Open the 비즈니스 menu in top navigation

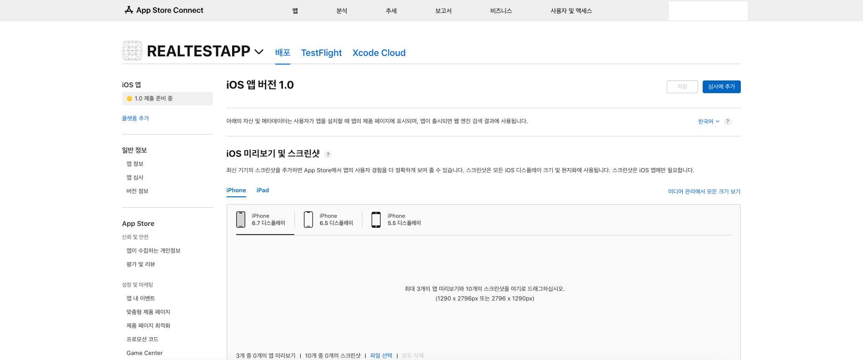(x=501, y=10)
